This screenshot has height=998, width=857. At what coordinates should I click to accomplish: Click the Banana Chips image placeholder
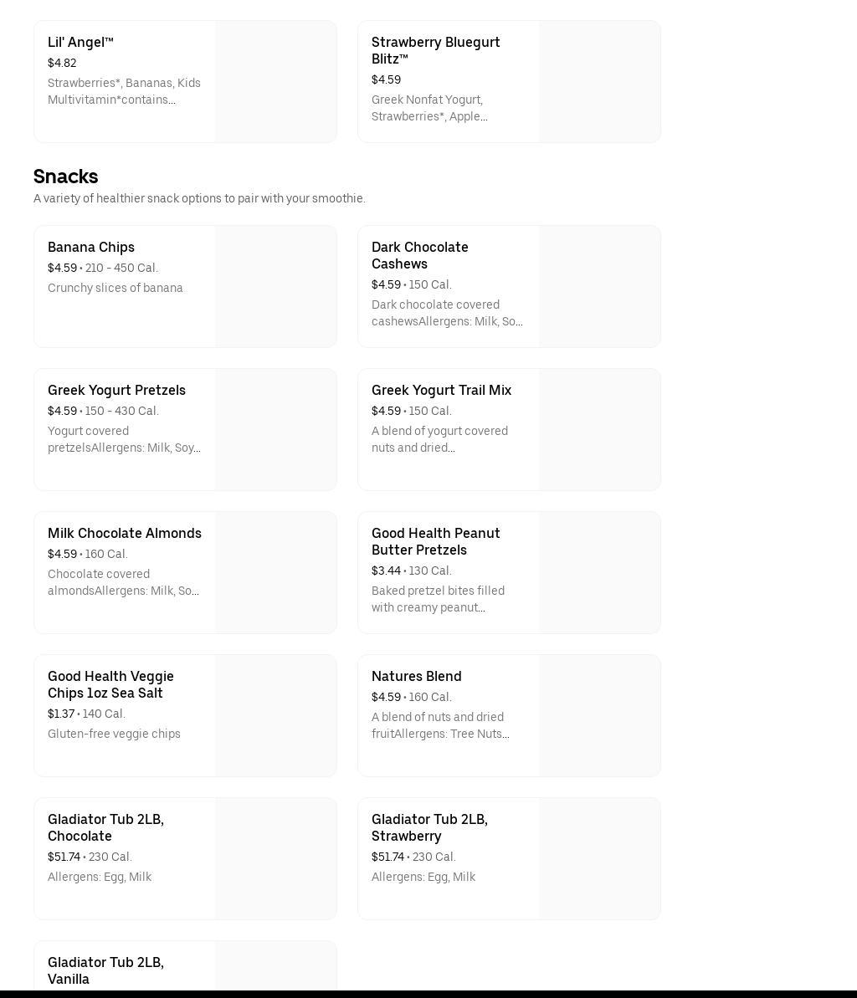(275, 286)
